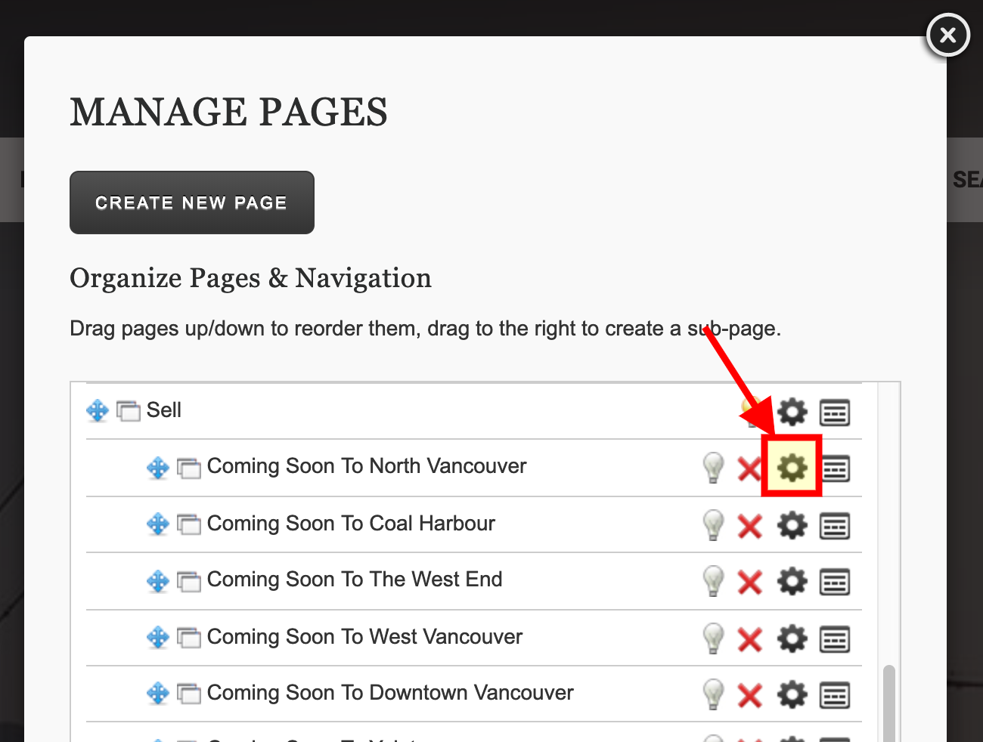This screenshot has width=983, height=742.
Task: Toggle lightbulb visibility for Coming Soon To West Vancouver
Action: click(x=713, y=638)
